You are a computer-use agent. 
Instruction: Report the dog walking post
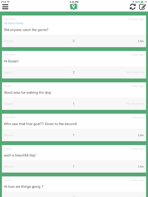coord(8,104)
